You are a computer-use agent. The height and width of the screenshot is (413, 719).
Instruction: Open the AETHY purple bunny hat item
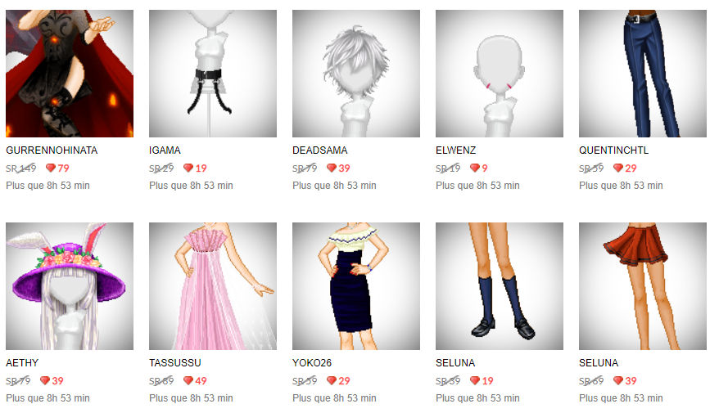(x=70, y=286)
